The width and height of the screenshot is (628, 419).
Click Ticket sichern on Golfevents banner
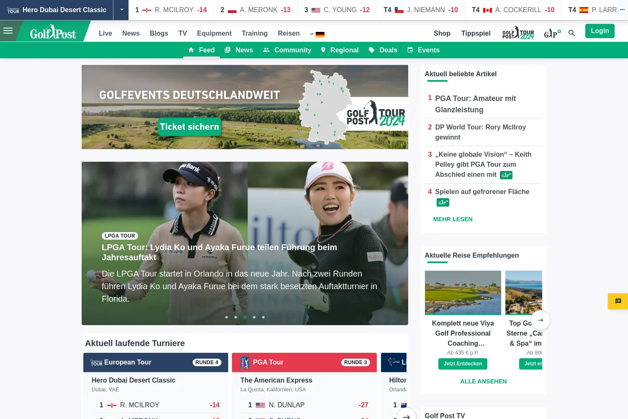(x=189, y=127)
